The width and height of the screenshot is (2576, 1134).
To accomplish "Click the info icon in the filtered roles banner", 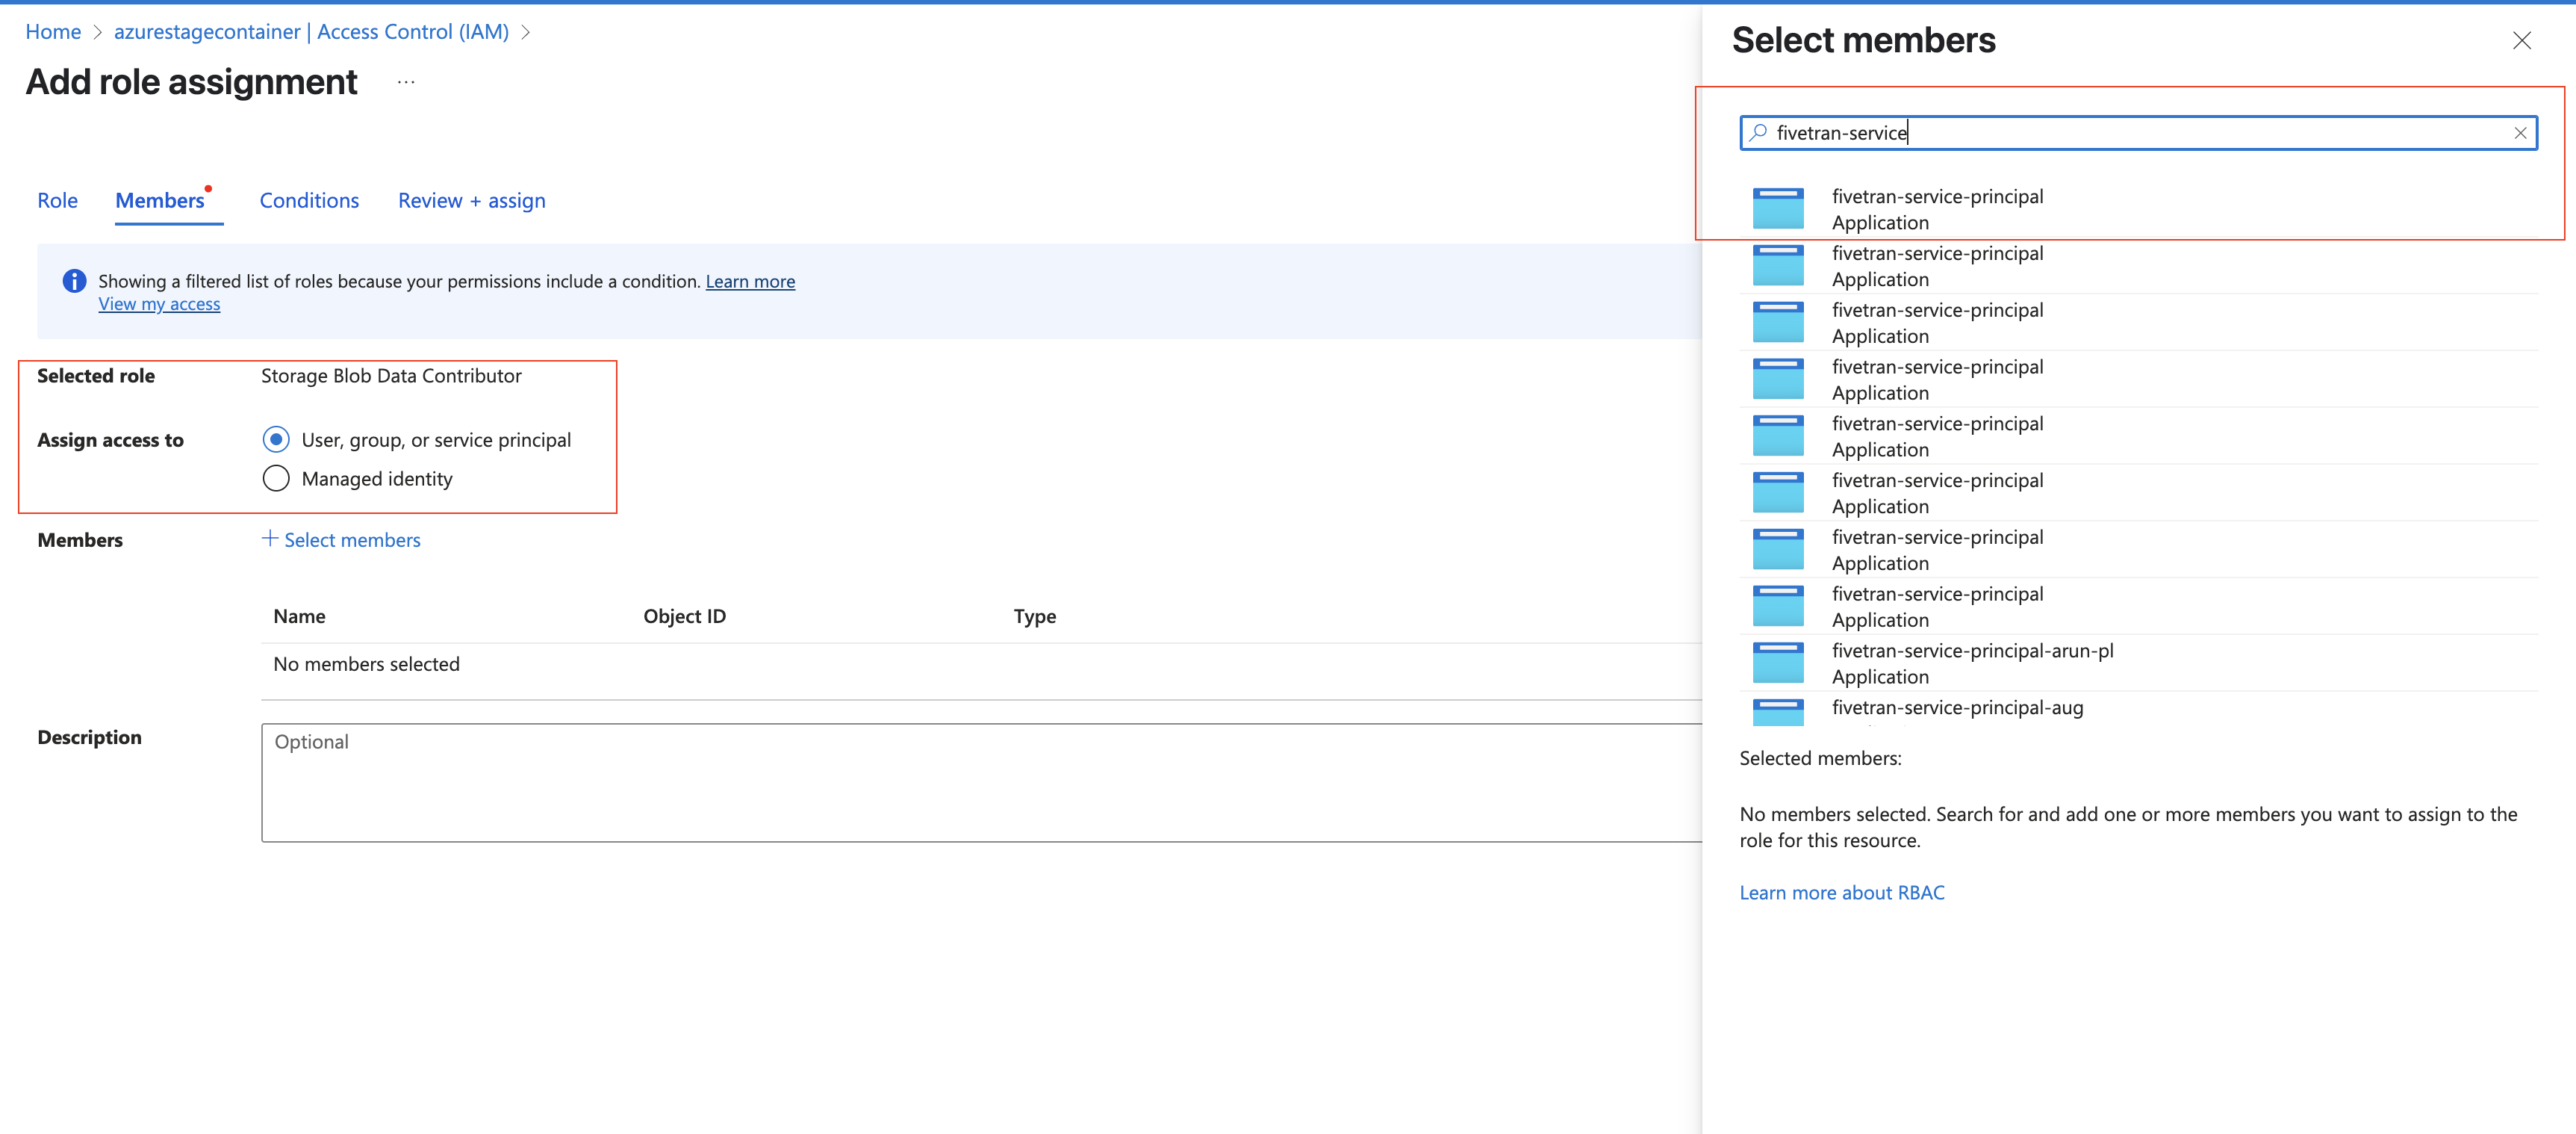I will tap(74, 281).
